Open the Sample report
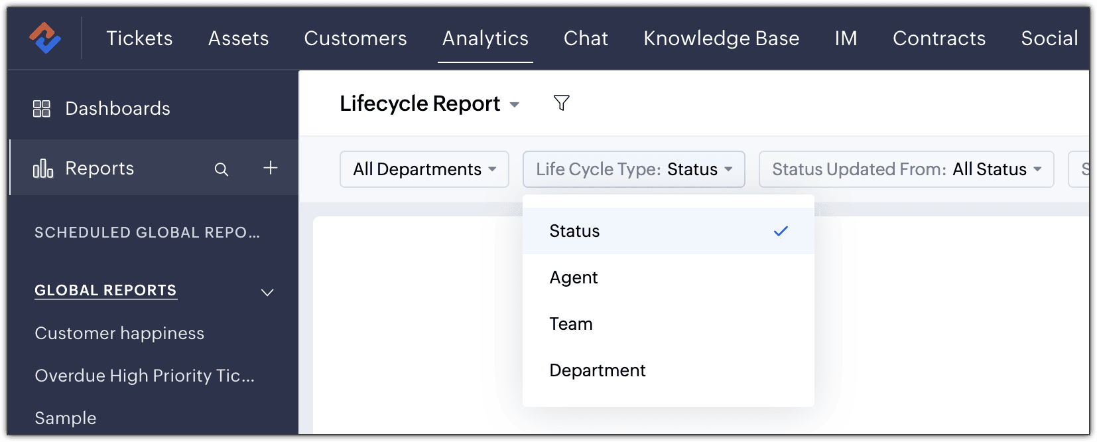 tap(66, 418)
